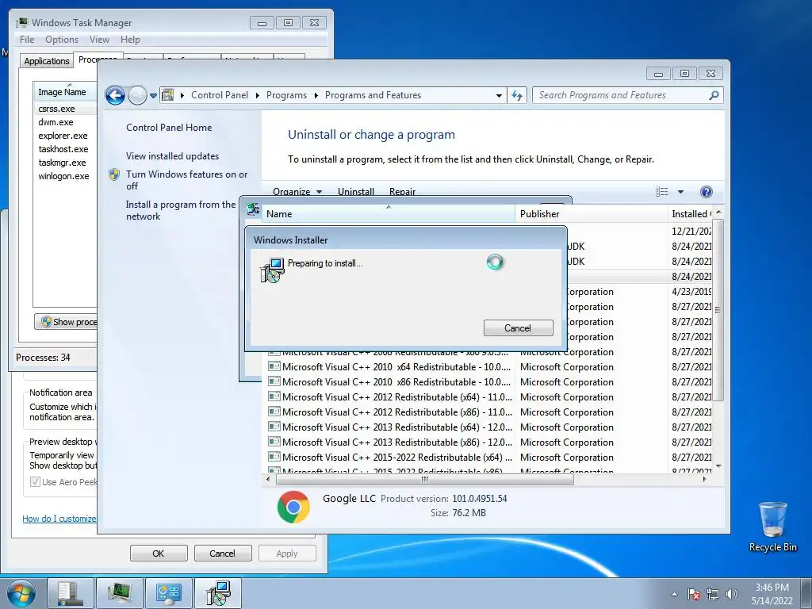Open the Task Manager taskbar button
812x609 pixels.
point(119,593)
